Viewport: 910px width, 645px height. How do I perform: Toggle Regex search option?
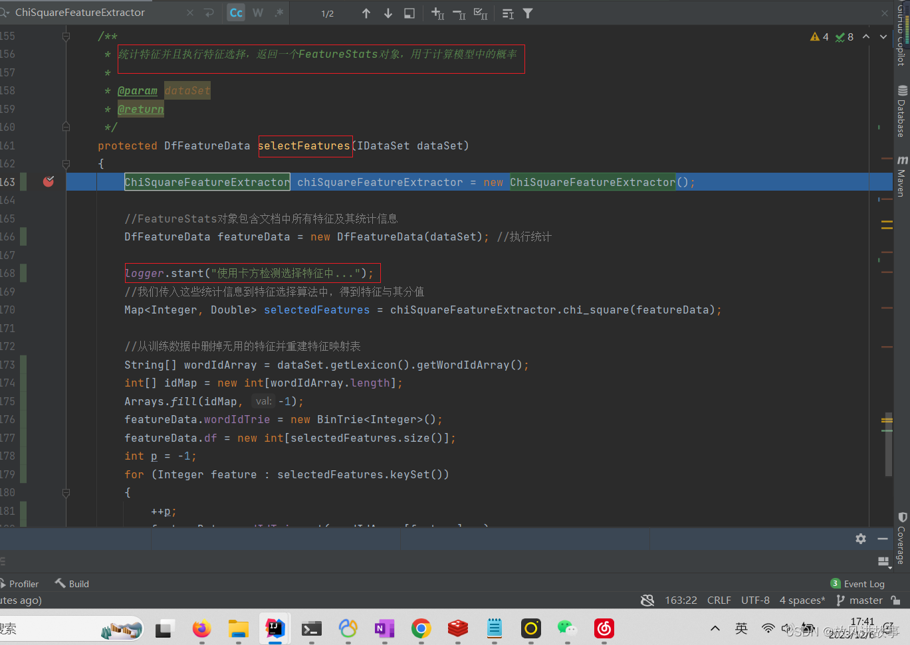(x=279, y=13)
